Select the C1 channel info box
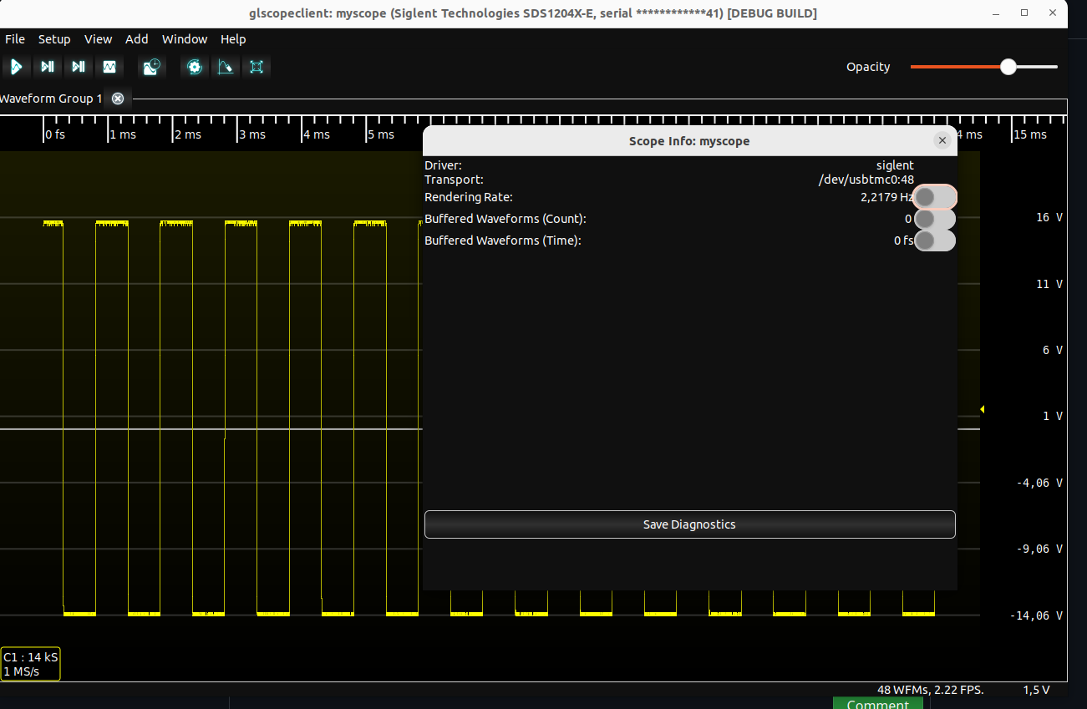The width and height of the screenshot is (1087, 709). [31, 663]
